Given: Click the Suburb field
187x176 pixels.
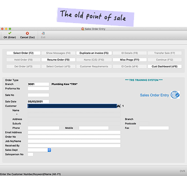Looking at the screenshot, I should [74, 124].
